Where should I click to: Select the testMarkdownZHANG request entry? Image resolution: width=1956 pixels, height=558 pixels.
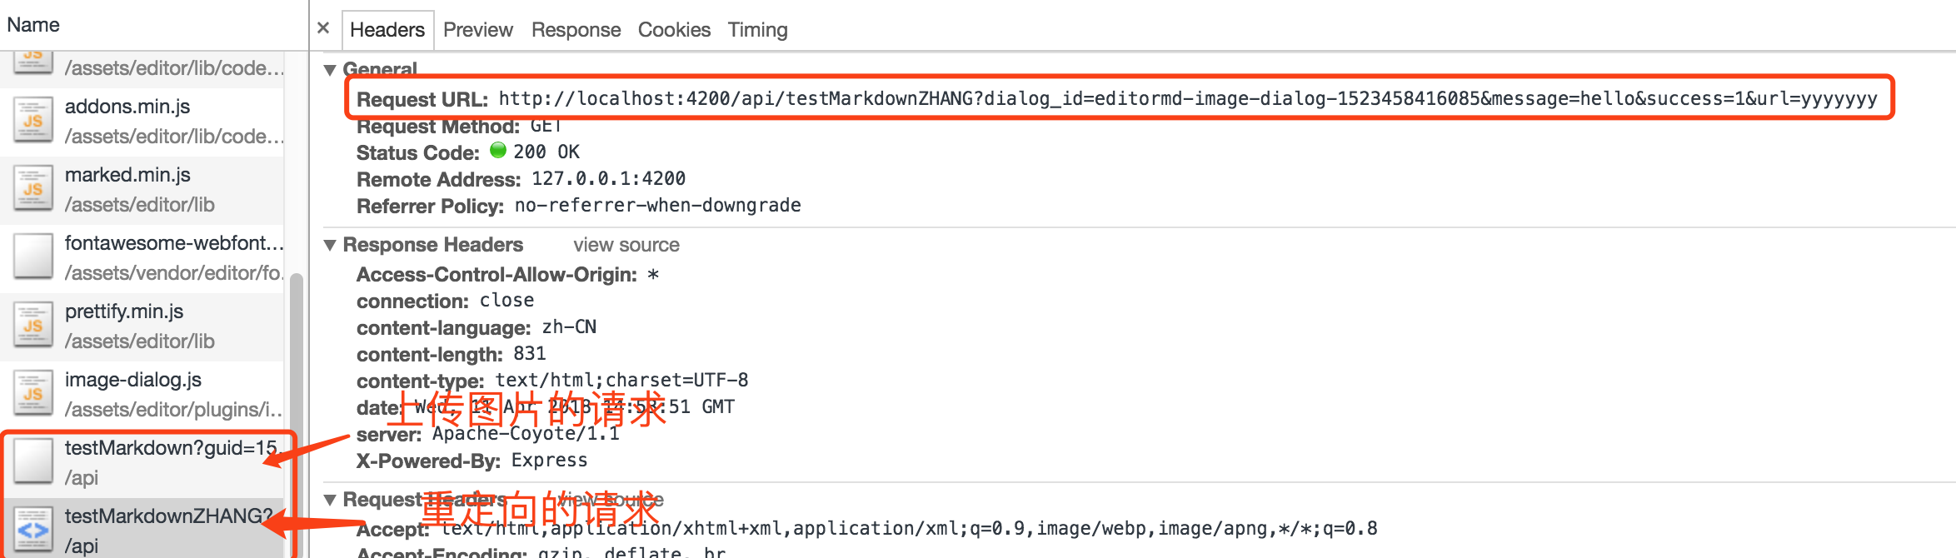(x=150, y=529)
